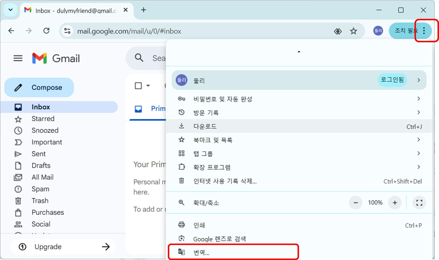Viewport: 439px width, 260px height.
Task: Open the site information icon in the address bar
Action: (67, 31)
